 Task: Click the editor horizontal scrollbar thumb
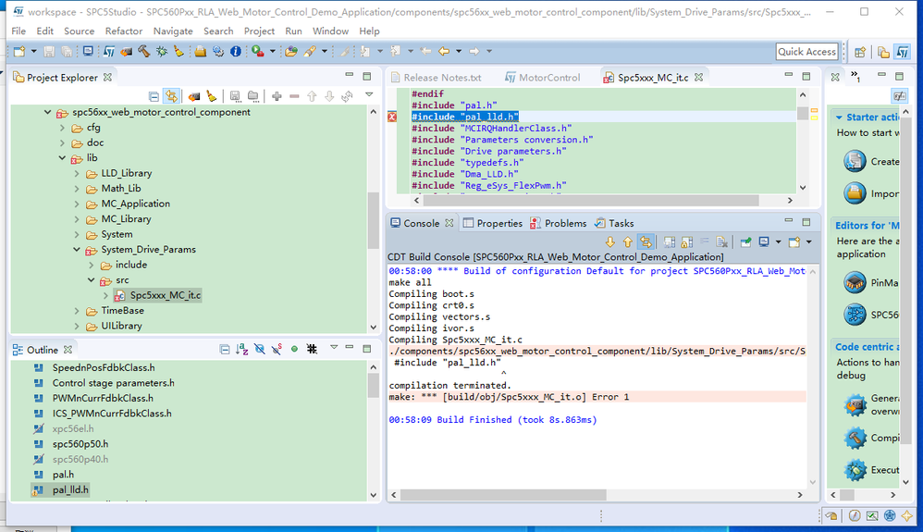pos(591,201)
